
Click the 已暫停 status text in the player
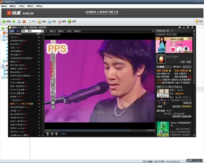63,134
